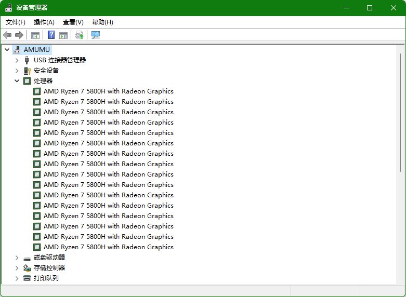Go forward with the right arrow toolbar icon
The height and width of the screenshot is (297, 406).
click(19, 35)
